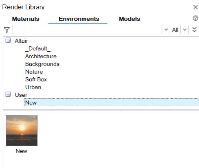Click the double chevron expand icon

195,29
